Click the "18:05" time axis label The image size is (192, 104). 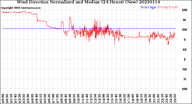click(x=133, y=98)
